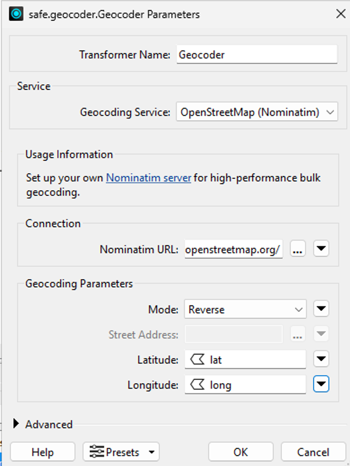Open the Latitude attribute arrow menu
This screenshot has height=466, width=350.
pos(321,359)
